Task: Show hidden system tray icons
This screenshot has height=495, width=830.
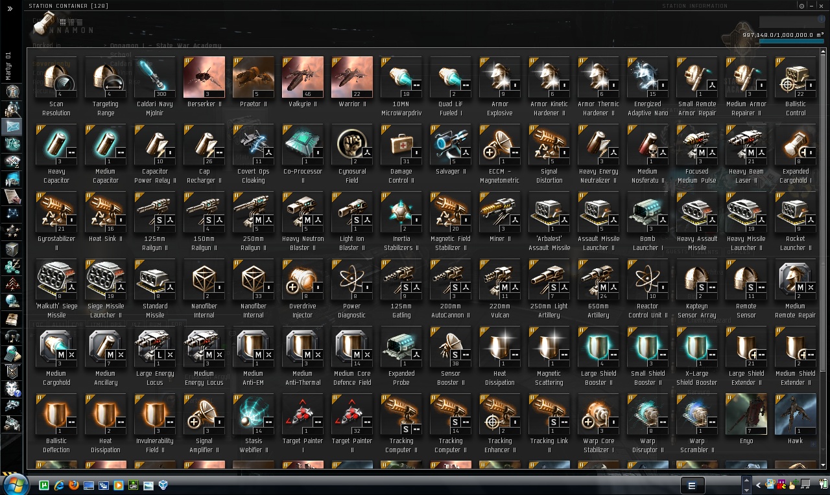Action: [758, 485]
